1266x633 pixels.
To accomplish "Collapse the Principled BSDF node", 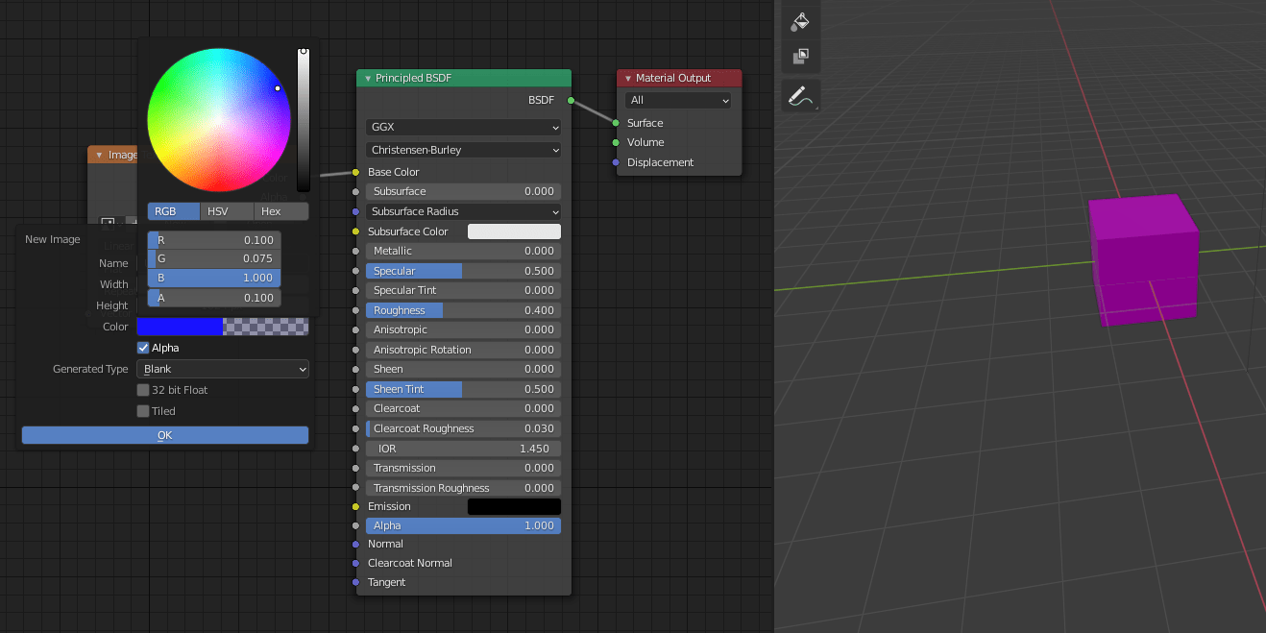I will (x=366, y=78).
